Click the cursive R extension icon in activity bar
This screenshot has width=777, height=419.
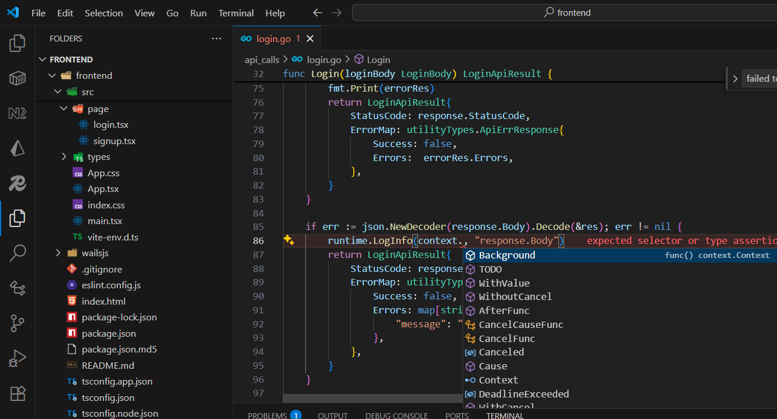click(x=16, y=183)
